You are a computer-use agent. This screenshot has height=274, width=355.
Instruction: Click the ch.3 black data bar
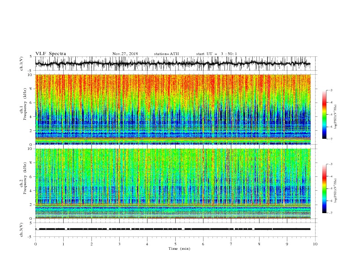173,229
